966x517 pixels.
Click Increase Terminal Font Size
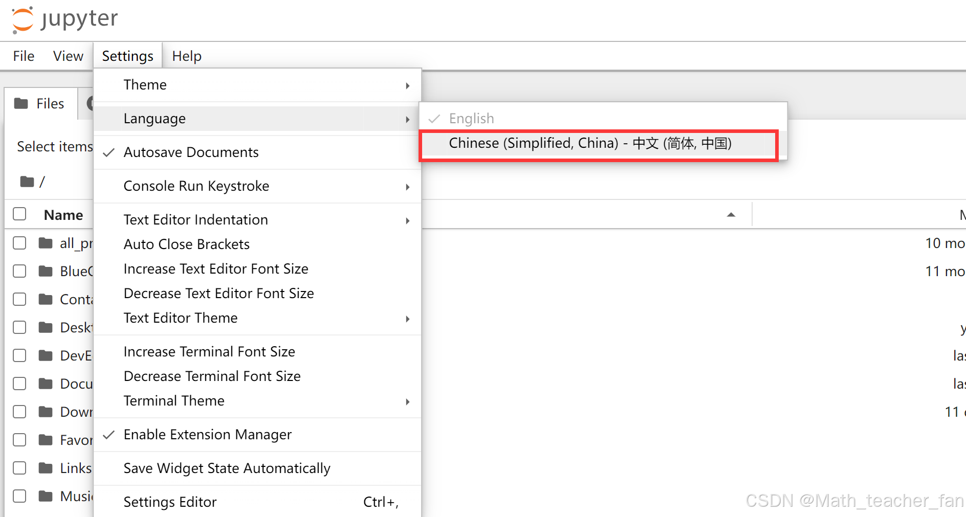coord(257,352)
